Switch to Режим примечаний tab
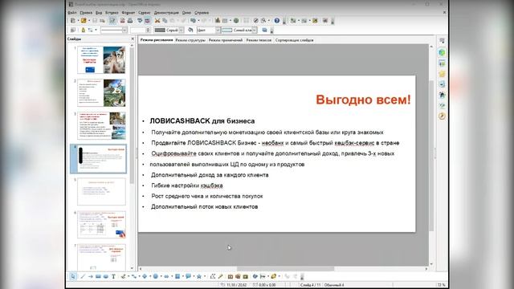The width and height of the screenshot is (514, 289). pos(226,40)
